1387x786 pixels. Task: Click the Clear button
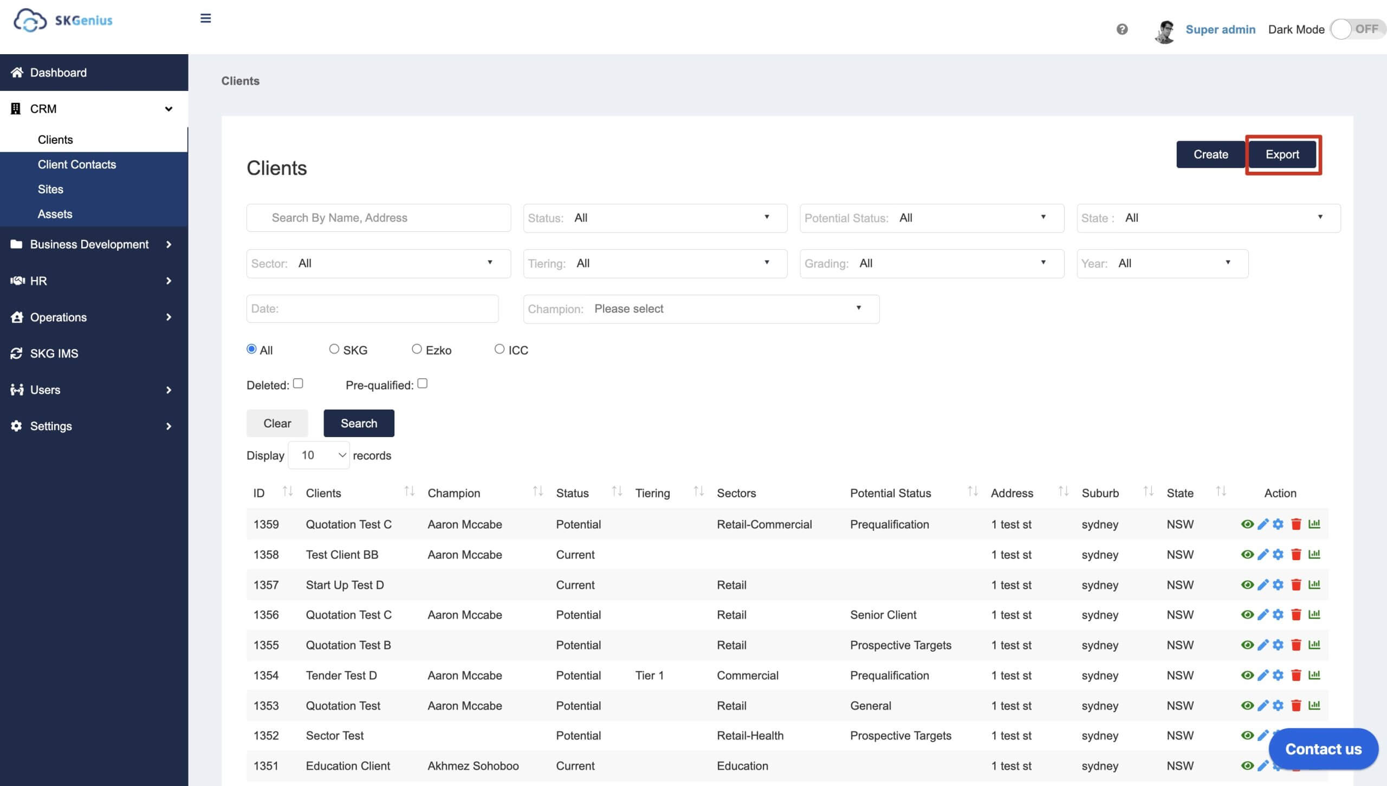click(277, 423)
